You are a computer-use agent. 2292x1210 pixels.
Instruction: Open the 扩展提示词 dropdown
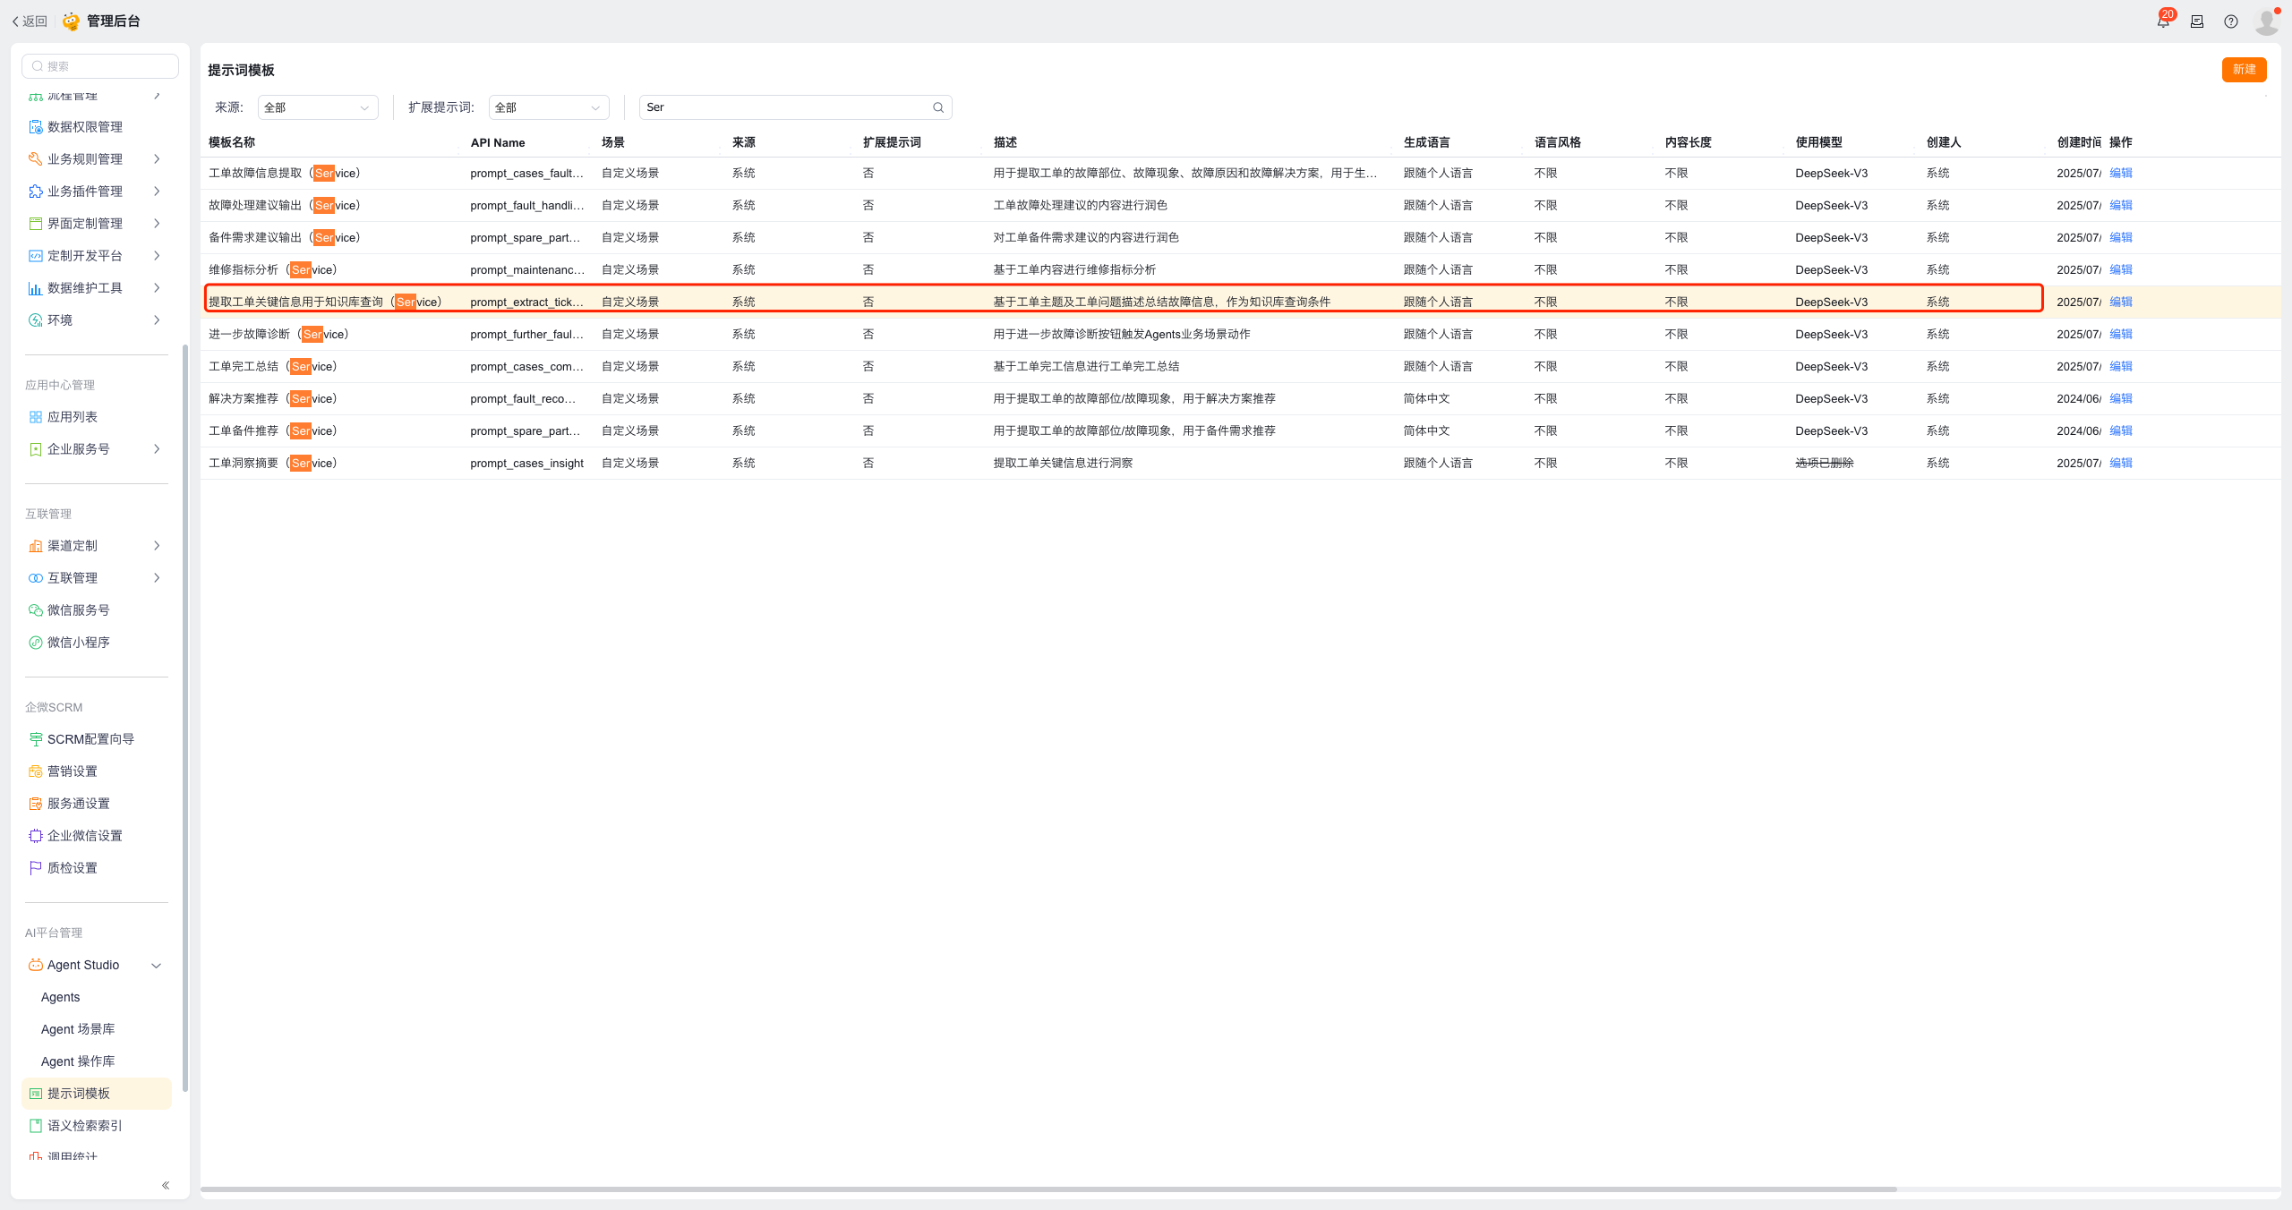tap(548, 107)
